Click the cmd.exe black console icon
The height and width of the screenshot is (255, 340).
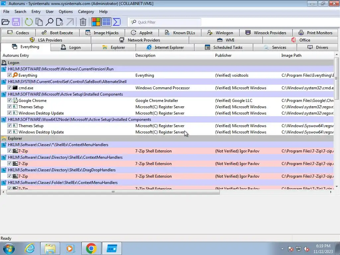coord(15,88)
